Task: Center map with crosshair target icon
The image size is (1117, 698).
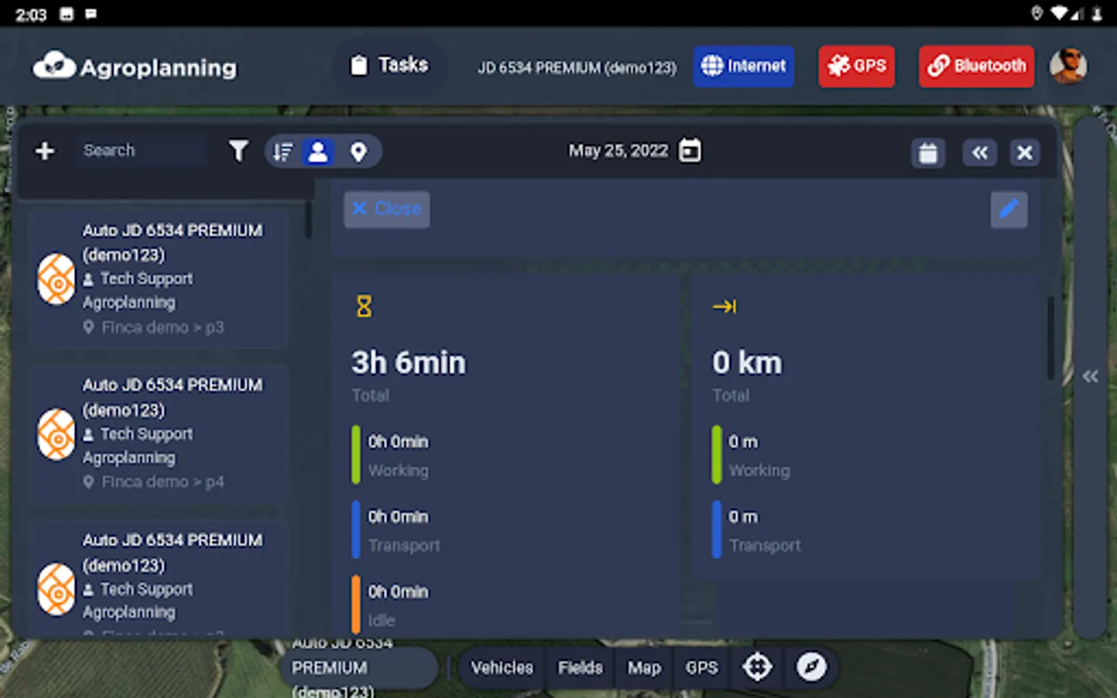Action: click(757, 667)
